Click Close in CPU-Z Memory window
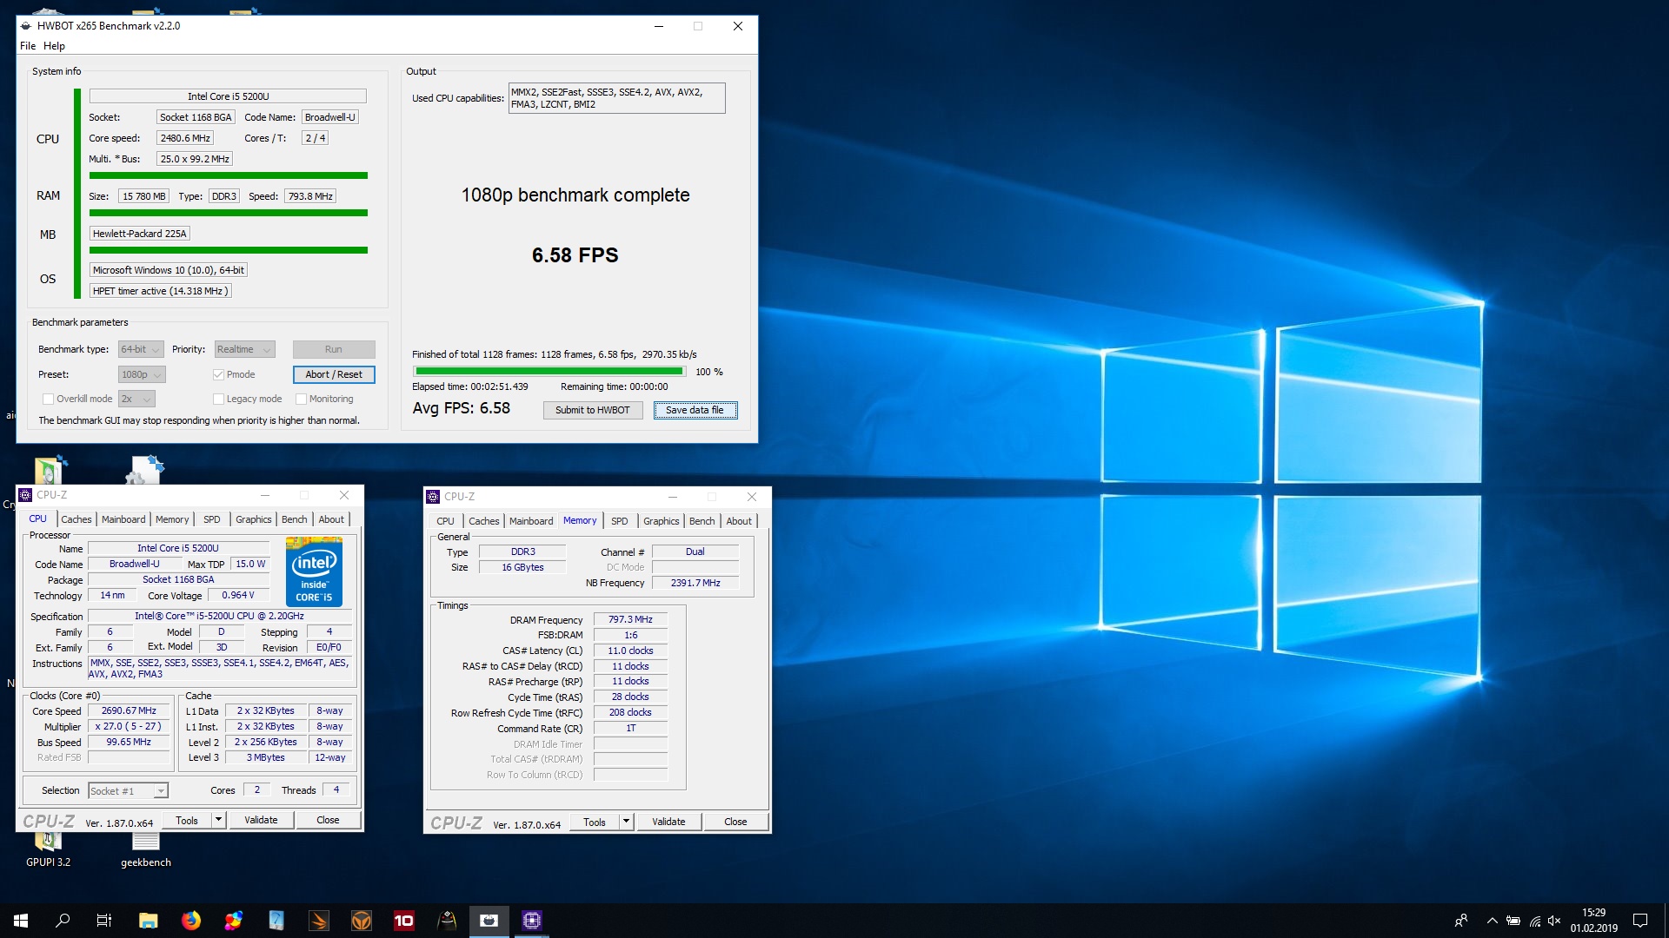 point(735,822)
